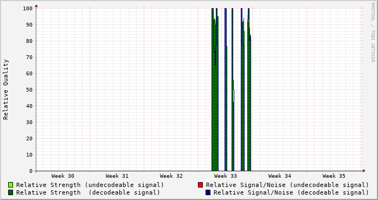Viewport: 378px width, 200px height.
Task: Click the blue decodeable Signal/Noise swatch
Action: tap(208, 192)
